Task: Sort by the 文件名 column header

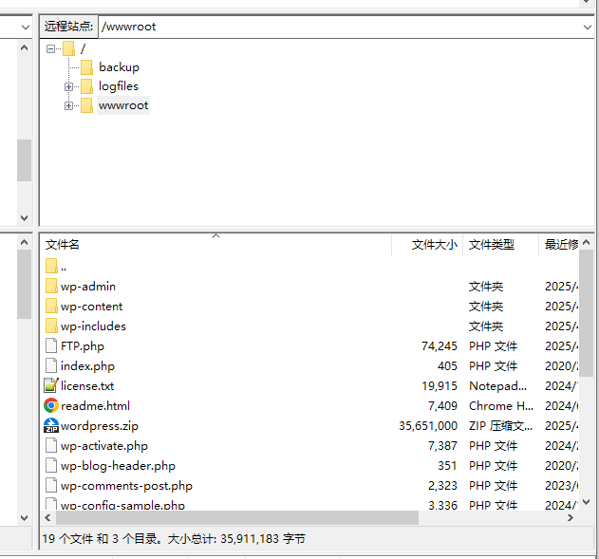Action: pos(215,245)
